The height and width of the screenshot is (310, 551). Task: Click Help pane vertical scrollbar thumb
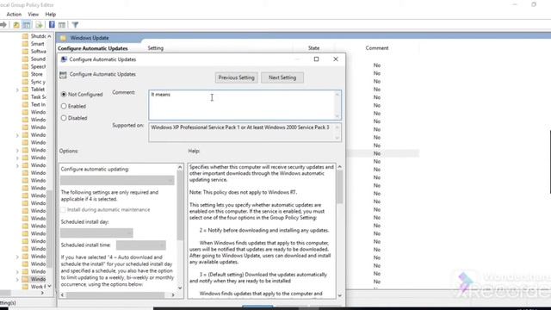pos(340,188)
